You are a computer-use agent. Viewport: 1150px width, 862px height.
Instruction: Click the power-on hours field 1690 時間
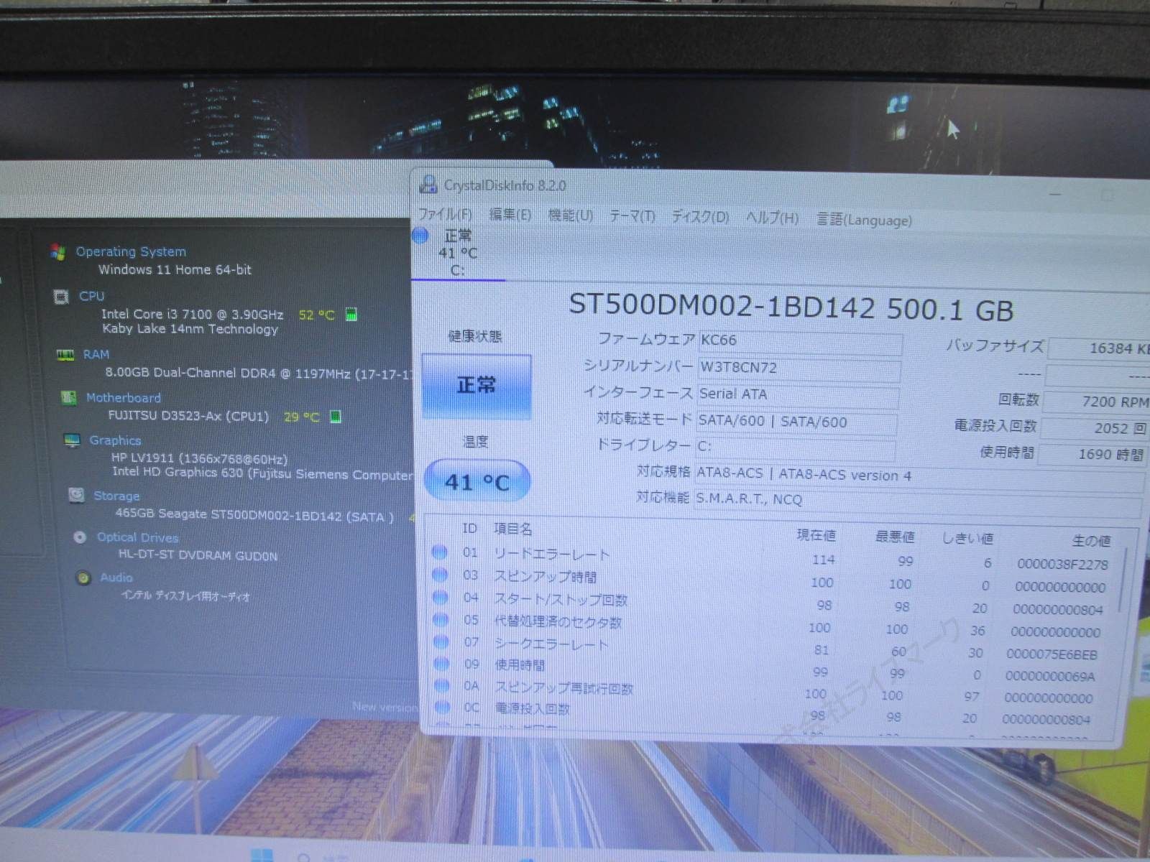pyautogui.click(x=1092, y=455)
